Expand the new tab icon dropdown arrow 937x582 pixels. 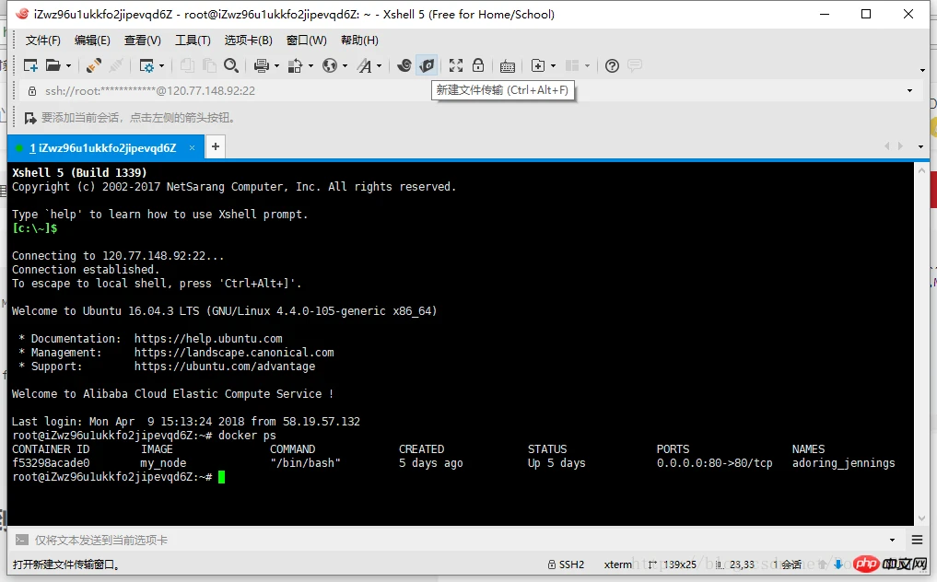click(x=553, y=65)
